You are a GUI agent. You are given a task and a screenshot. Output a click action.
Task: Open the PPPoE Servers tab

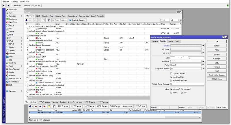44,102
